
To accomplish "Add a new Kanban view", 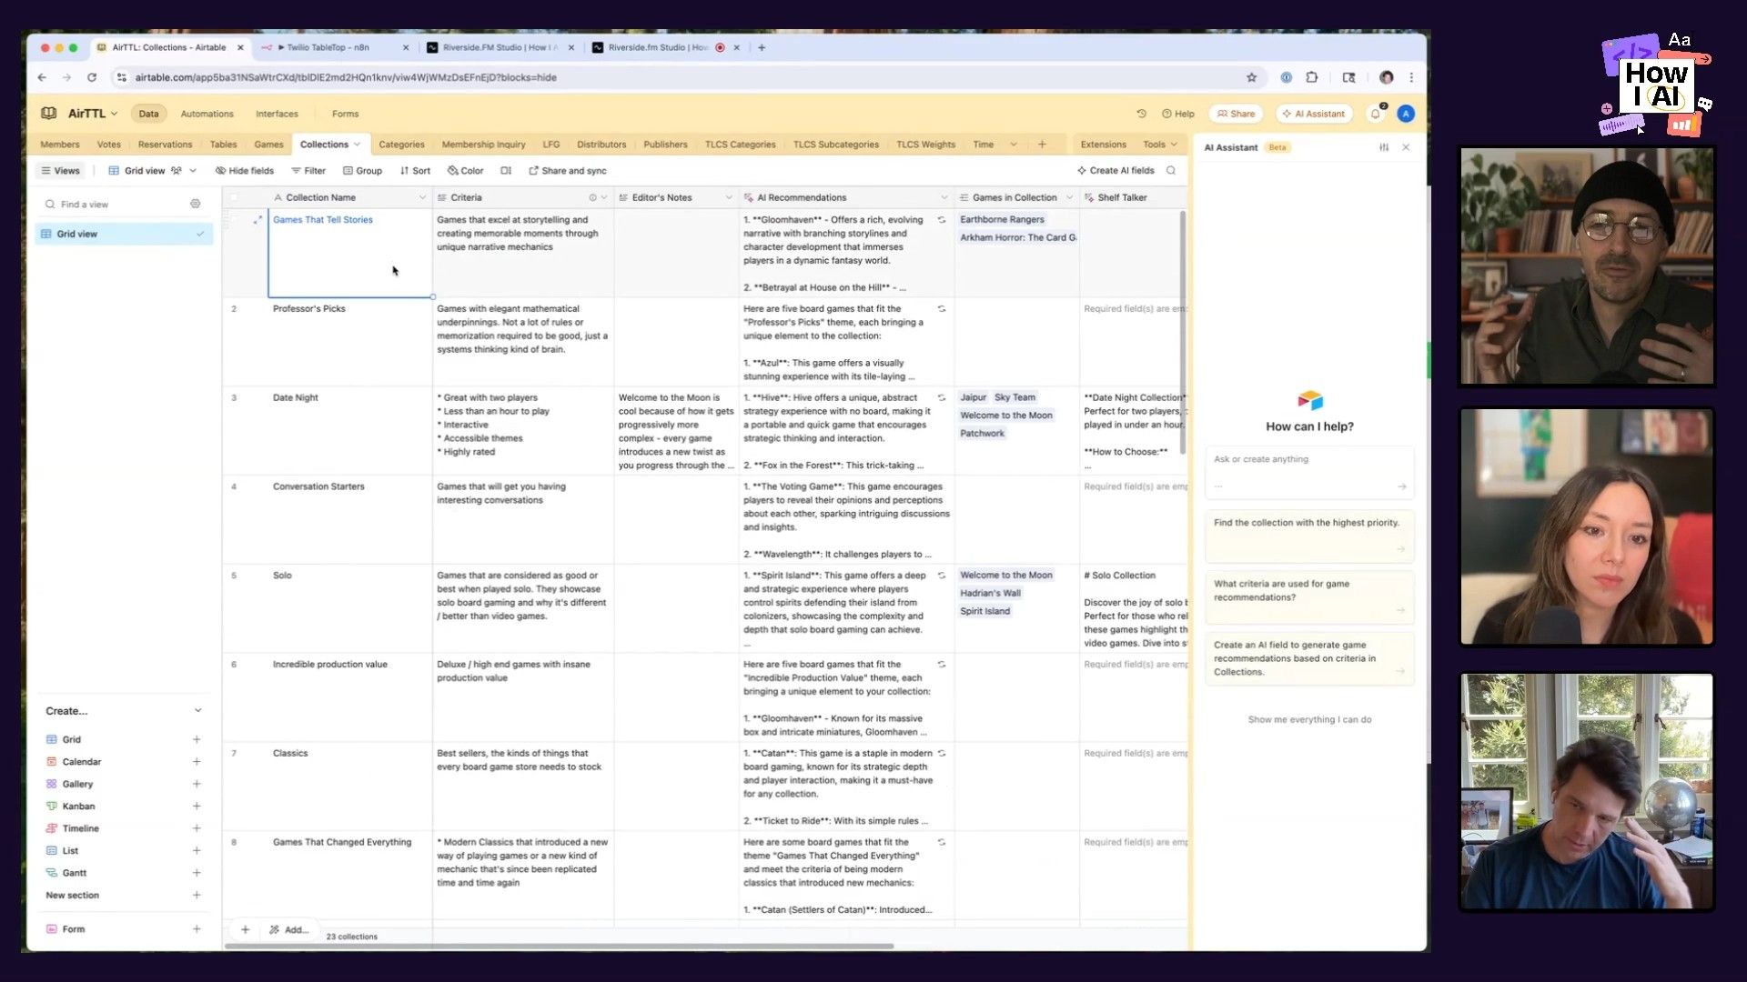I will tap(197, 807).
